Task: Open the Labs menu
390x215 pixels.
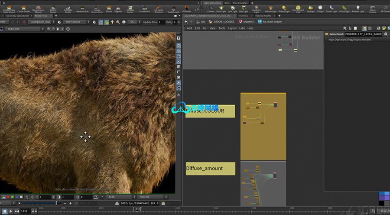Action: coord(242,28)
